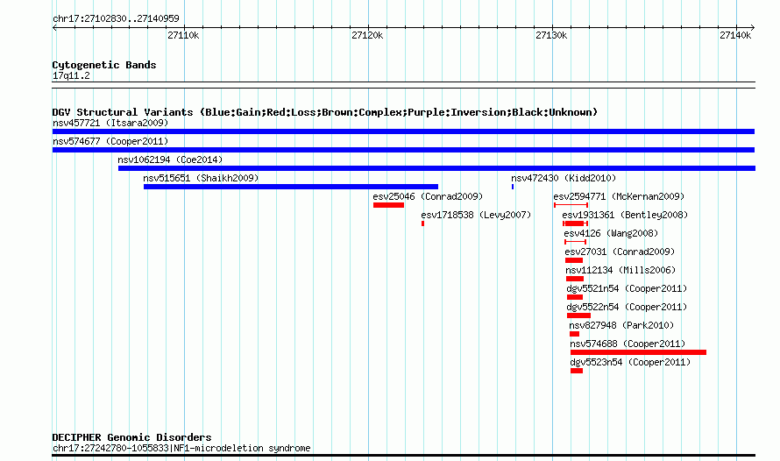The image size is (780, 461).
Task: Click the 27110k ruler position
Action: click(x=183, y=35)
